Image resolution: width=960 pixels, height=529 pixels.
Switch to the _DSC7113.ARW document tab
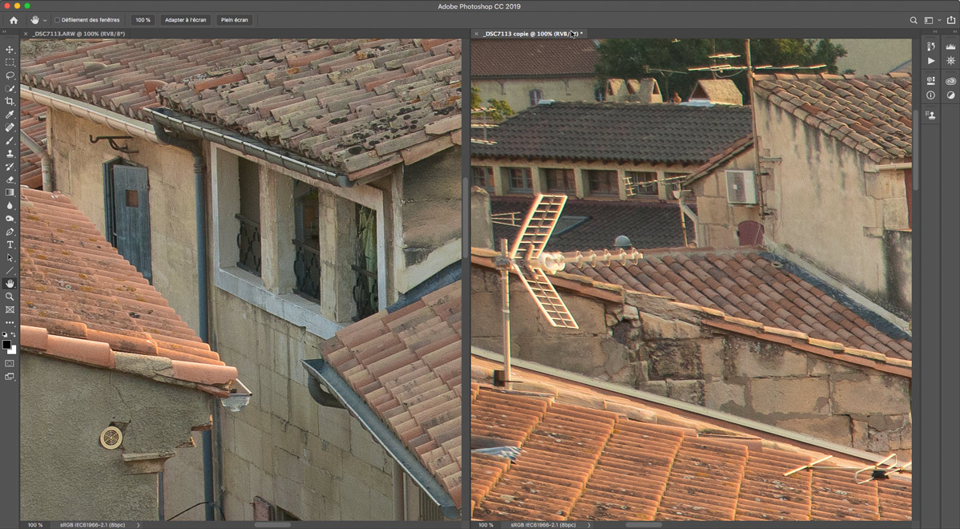tap(79, 34)
